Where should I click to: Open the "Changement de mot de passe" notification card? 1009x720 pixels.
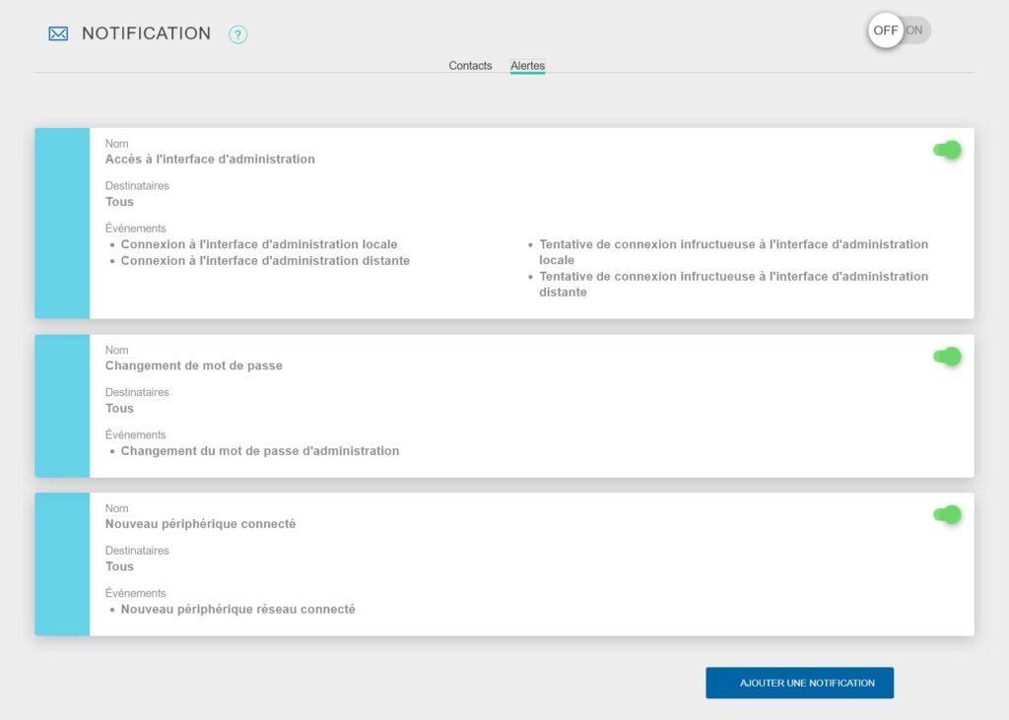pyautogui.click(x=493, y=406)
